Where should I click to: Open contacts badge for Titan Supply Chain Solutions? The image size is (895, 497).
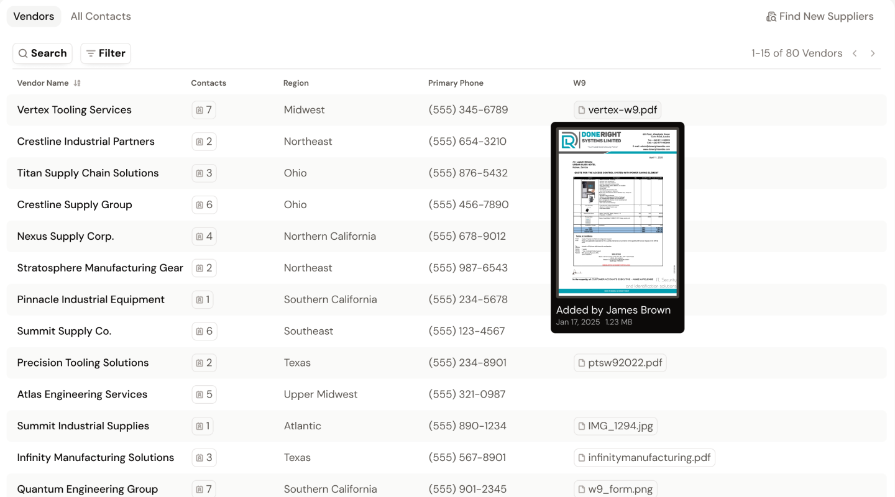tap(204, 173)
